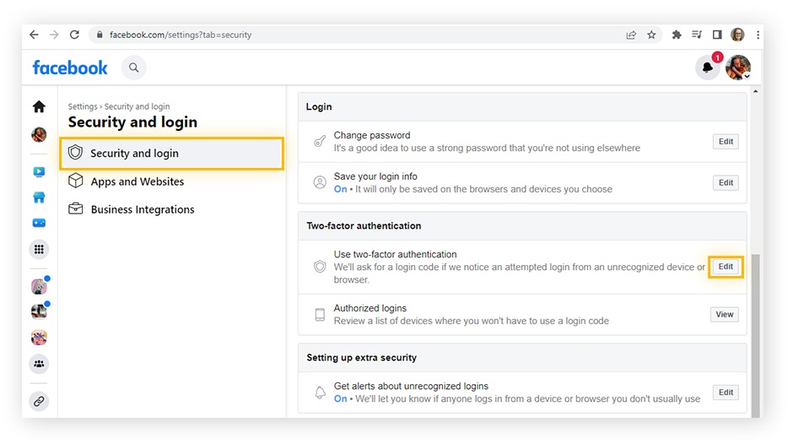Click the bell icon beside unrecognized logins alerts
Screen dimensions: 788x444
320,393
